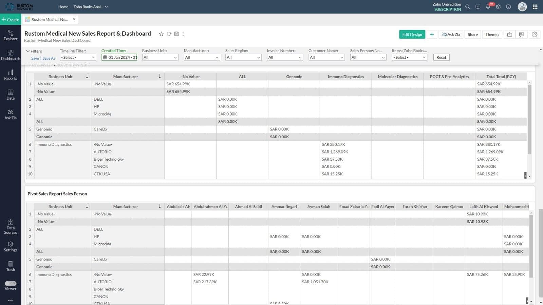Image resolution: width=543 pixels, height=305 pixels.
Task: Sort Sales Person table Business Unit arrow
Action: 87,206
